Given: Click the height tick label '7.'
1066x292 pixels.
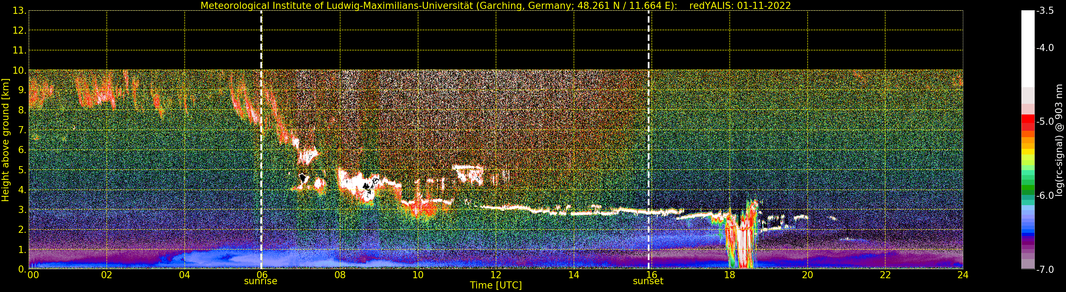Looking at the screenshot, I should (22, 130).
